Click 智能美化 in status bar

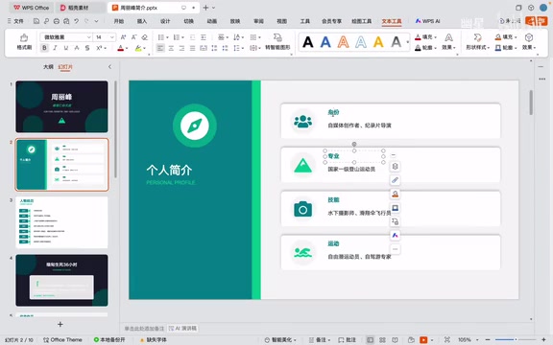(x=280, y=339)
